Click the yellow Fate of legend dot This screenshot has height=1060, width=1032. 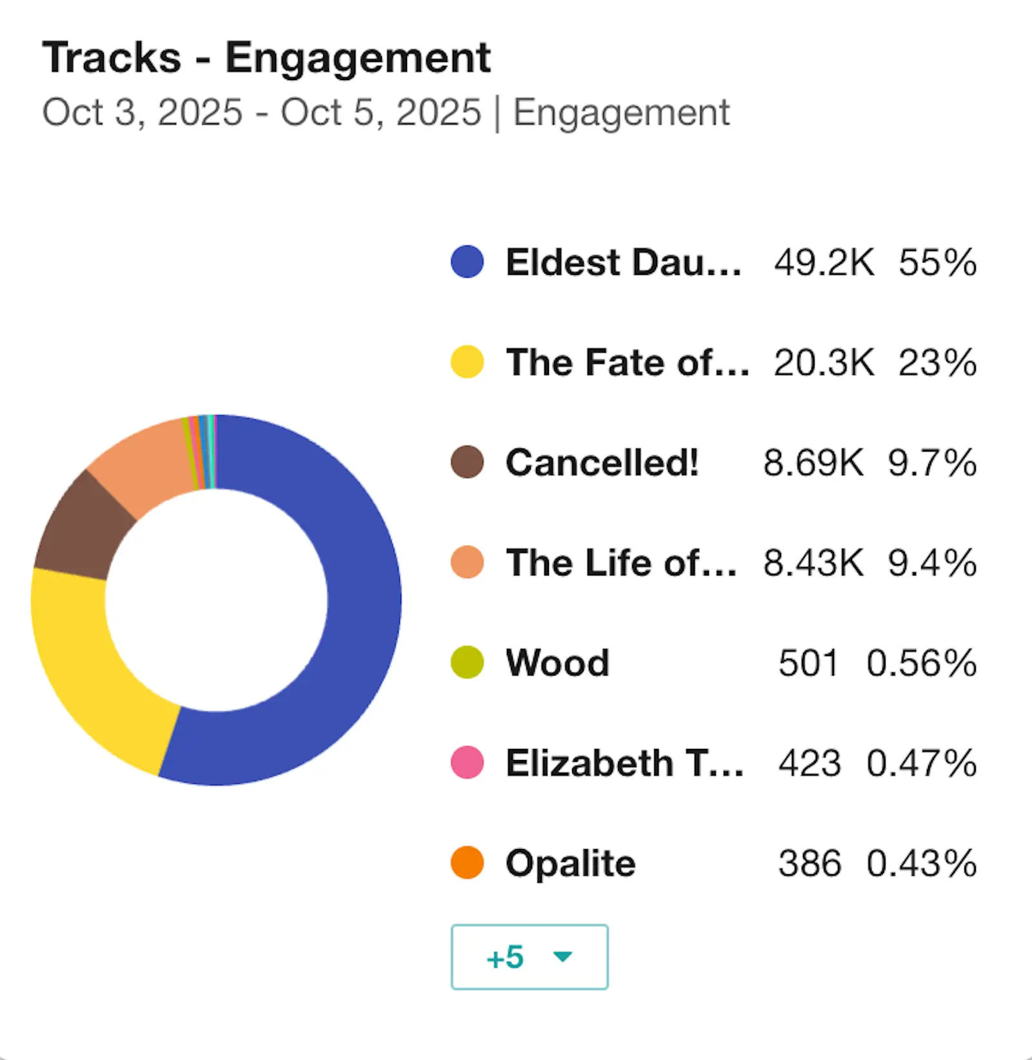coord(467,362)
